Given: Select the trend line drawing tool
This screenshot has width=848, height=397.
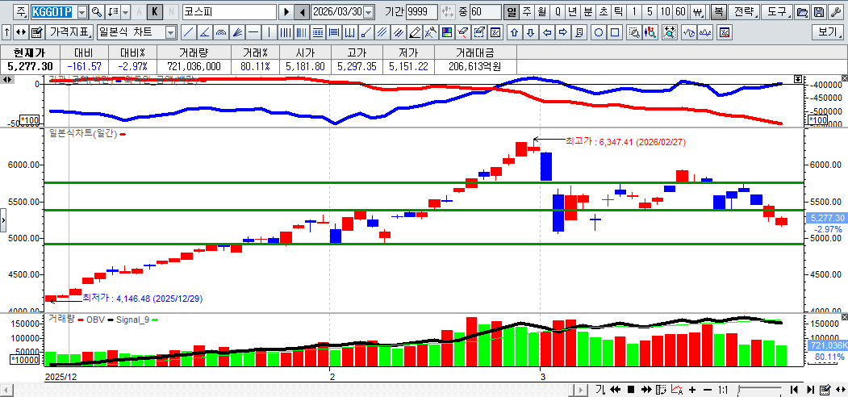Looking at the screenshot, I should point(187,32).
